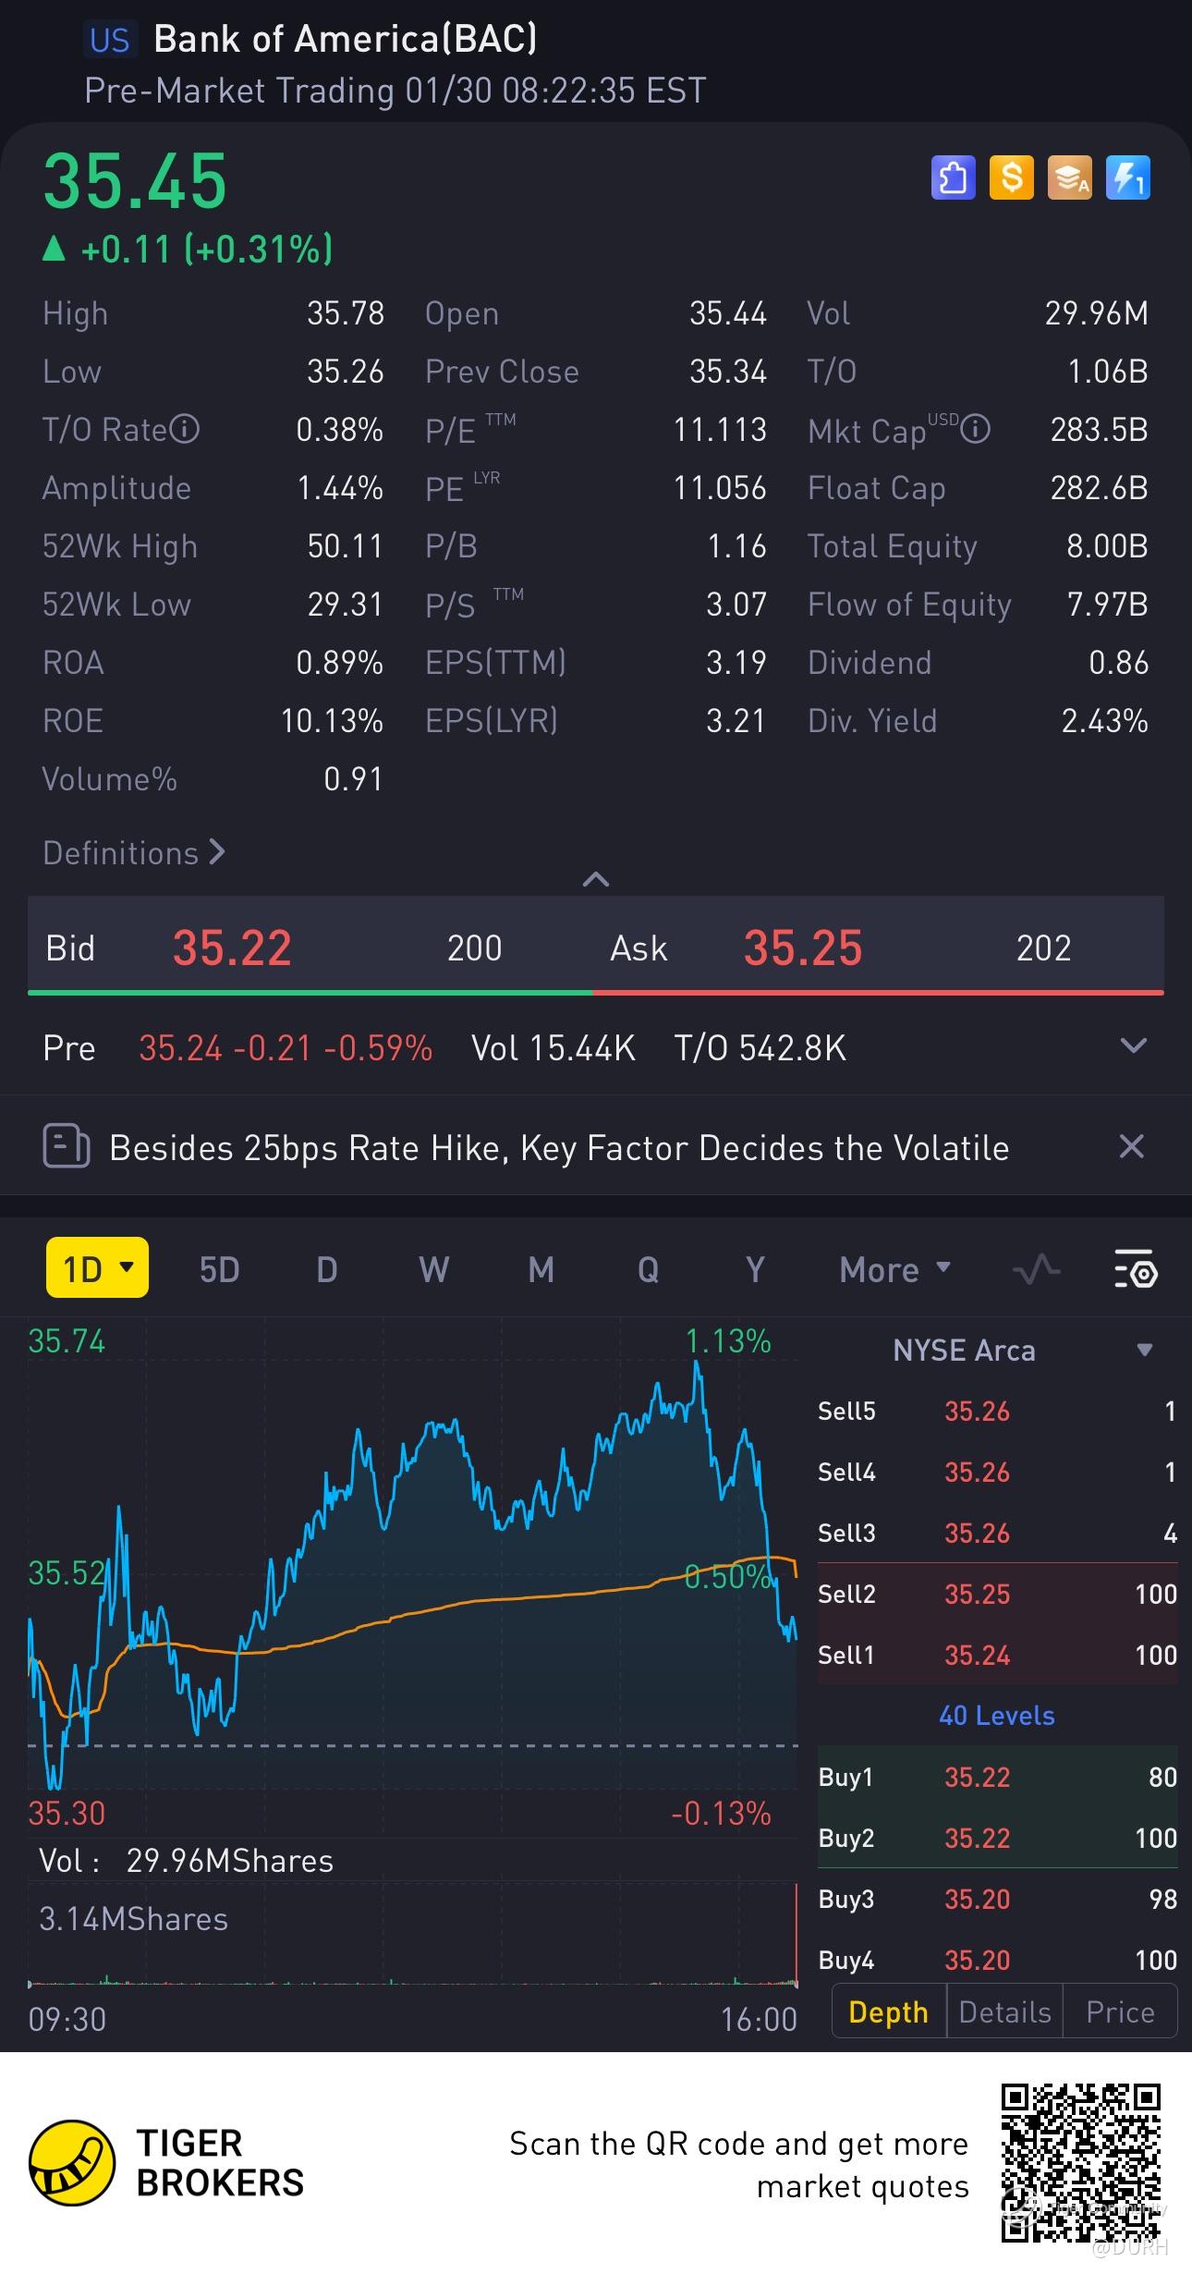Select the Depth tab
Image resolution: width=1192 pixels, height=2274 pixels.
888,2012
